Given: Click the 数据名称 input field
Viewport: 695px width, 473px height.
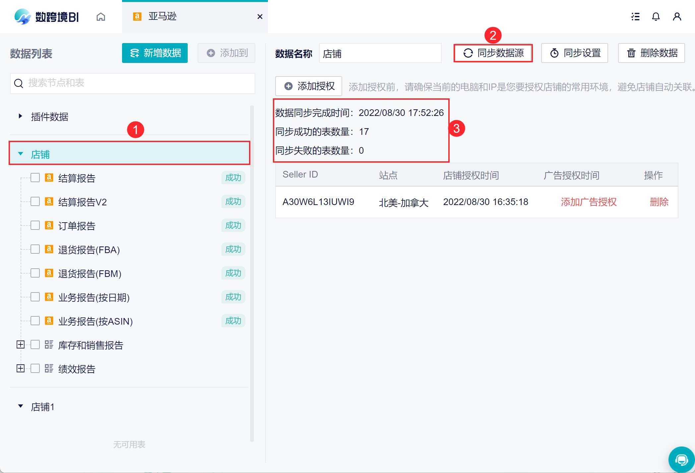Looking at the screenshot, I should 380,54.
